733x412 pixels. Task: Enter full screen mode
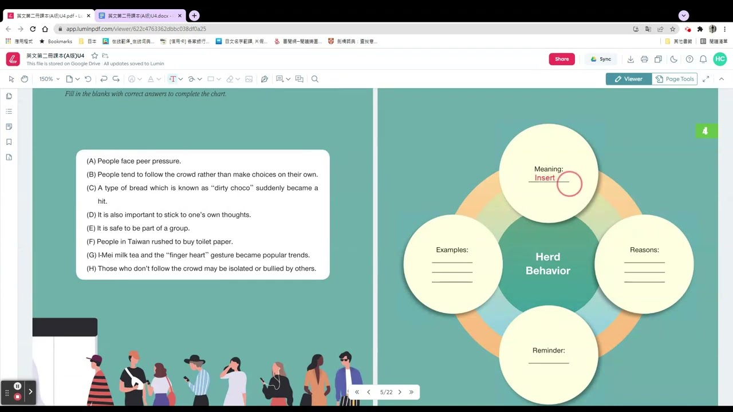click(x=706, y=79)
